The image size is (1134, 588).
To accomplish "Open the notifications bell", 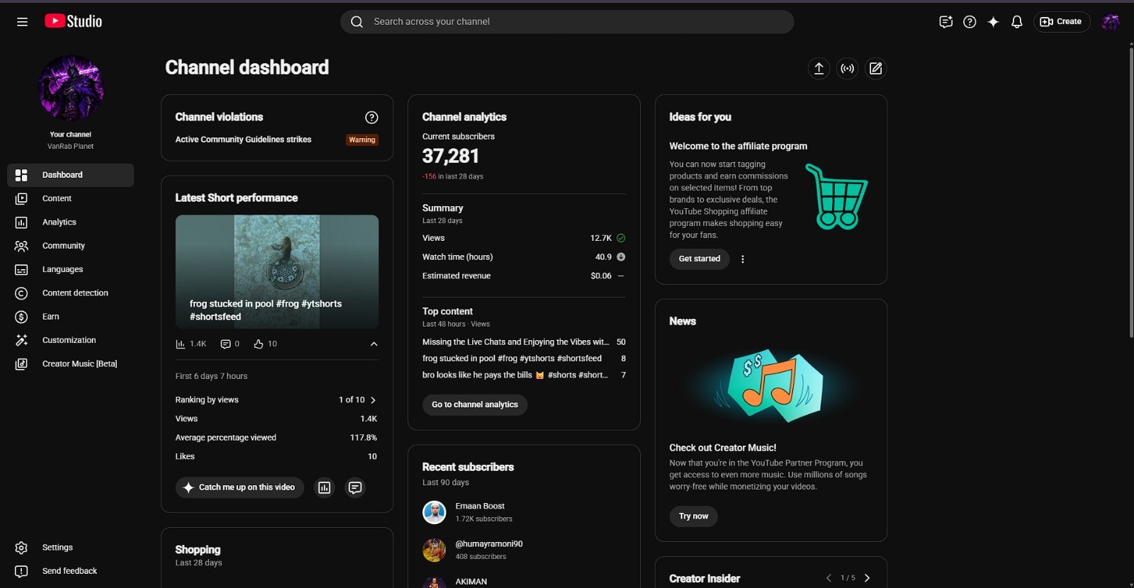I will tap(1016, 22).
